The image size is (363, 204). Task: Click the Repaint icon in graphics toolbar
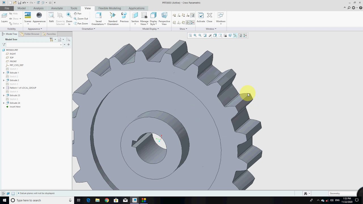[205, 35]
